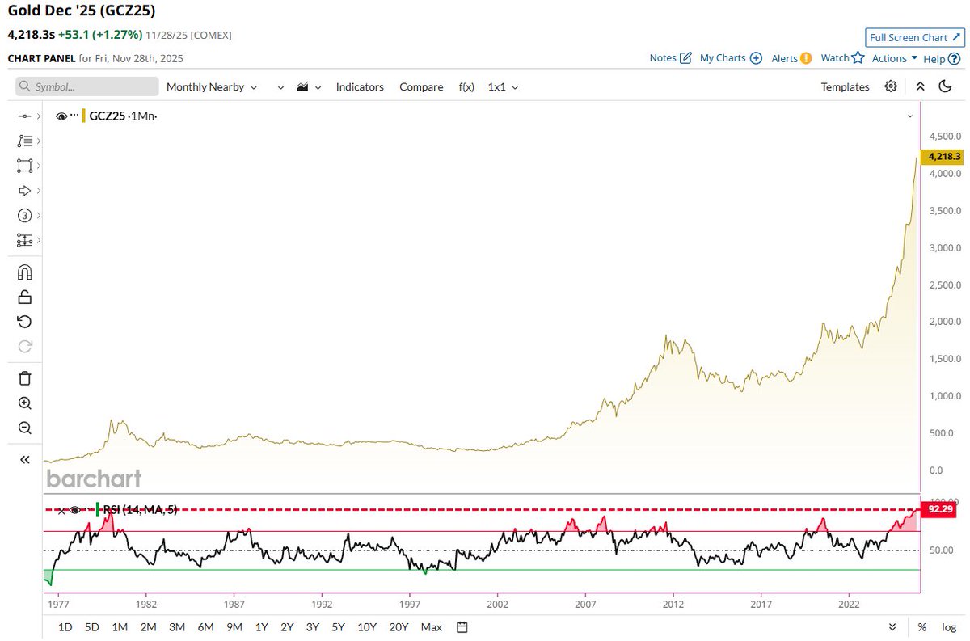This screenshot has height=641, width=970.
Task: Toggle RSI indicator visibility eye
Action: pos(74,510)
